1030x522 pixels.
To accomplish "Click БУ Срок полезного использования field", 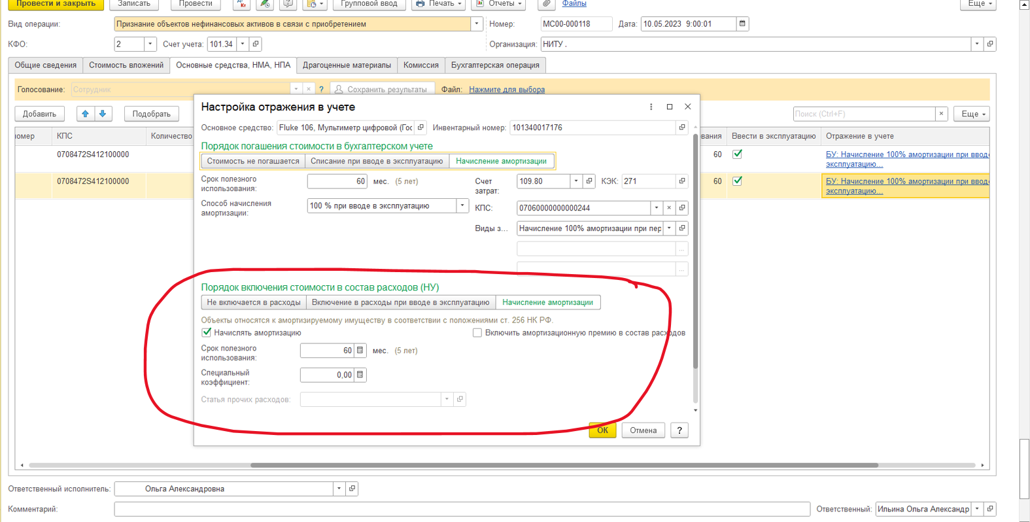I will (x=337, y=181).
